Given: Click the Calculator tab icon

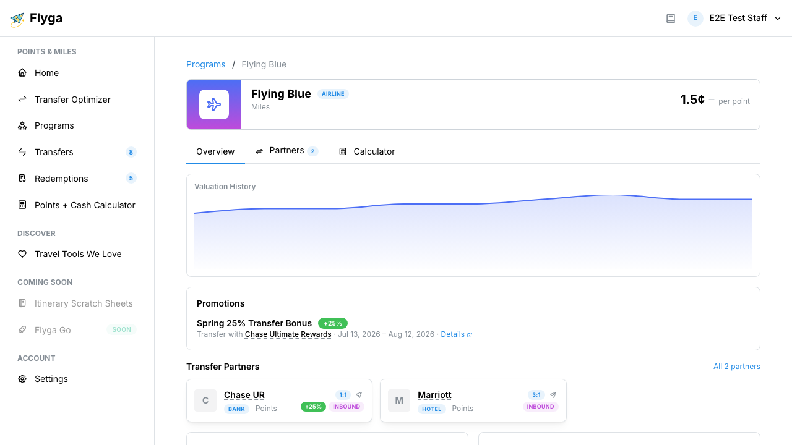Looking at the screenshot, I should click(x=343, y=151).
